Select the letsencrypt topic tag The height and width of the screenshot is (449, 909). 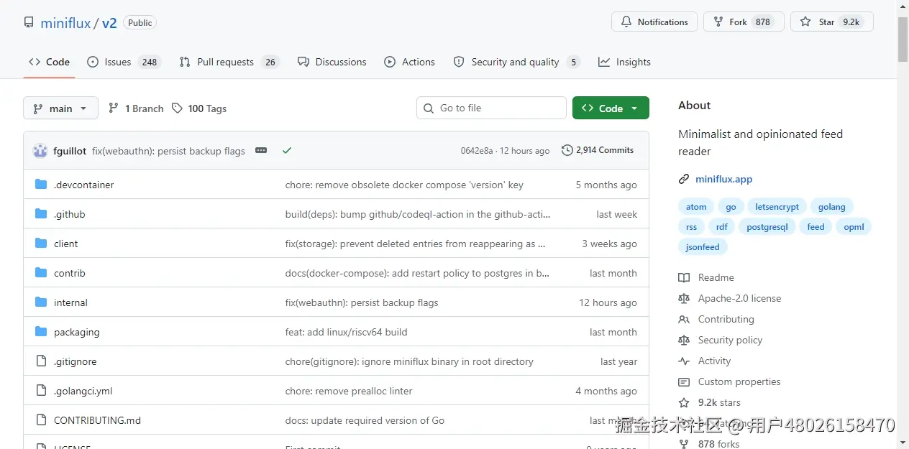tap(777, 207)
